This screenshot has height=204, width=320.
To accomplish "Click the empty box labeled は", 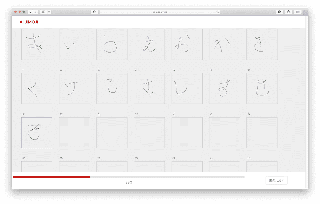I will click(187, 167).
